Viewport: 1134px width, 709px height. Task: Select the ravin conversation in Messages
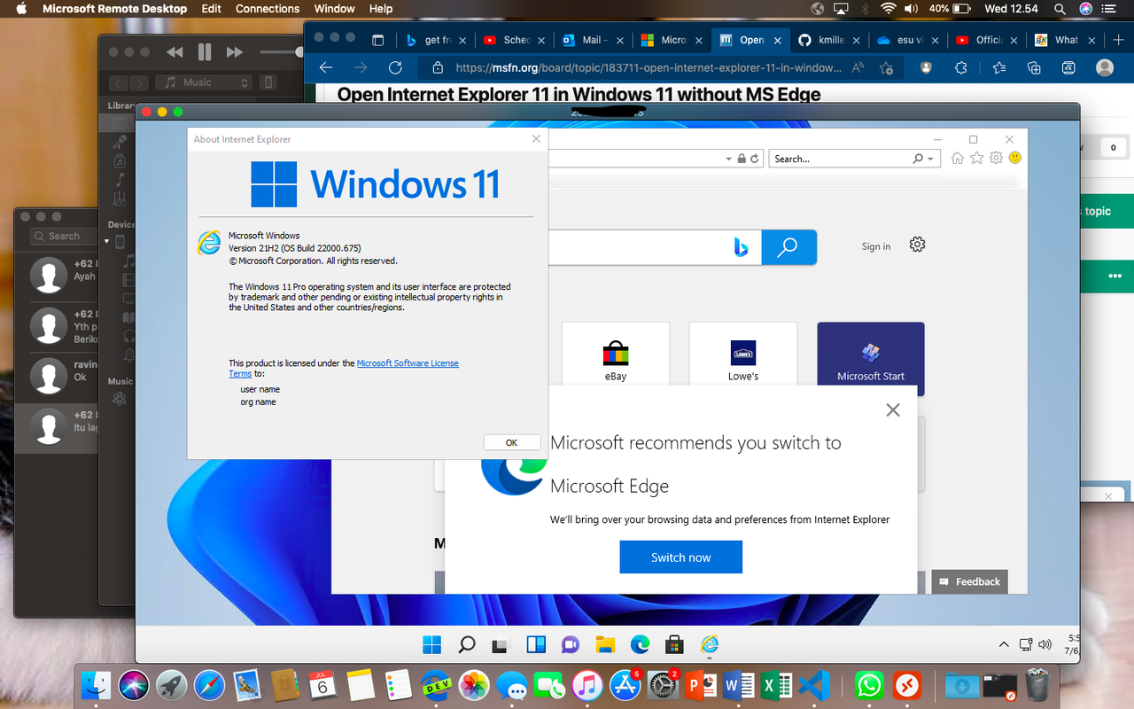(x=58, y=376)
